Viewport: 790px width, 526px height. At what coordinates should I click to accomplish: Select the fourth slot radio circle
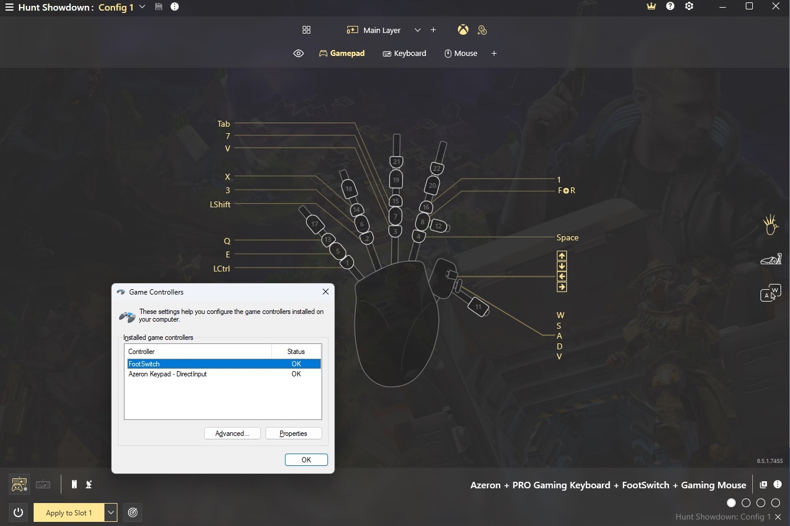[776, 503]
